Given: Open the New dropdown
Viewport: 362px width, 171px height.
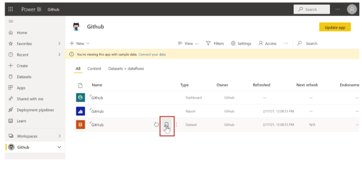Looking at the screenshot, I should (x=80, y=43).
